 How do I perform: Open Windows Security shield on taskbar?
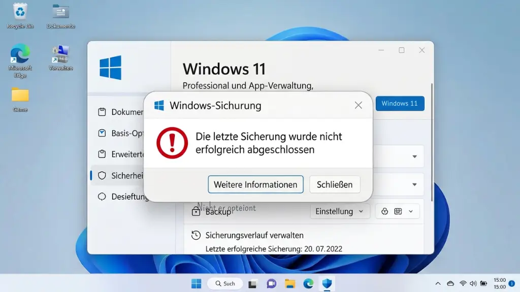[x=327, y=284]
